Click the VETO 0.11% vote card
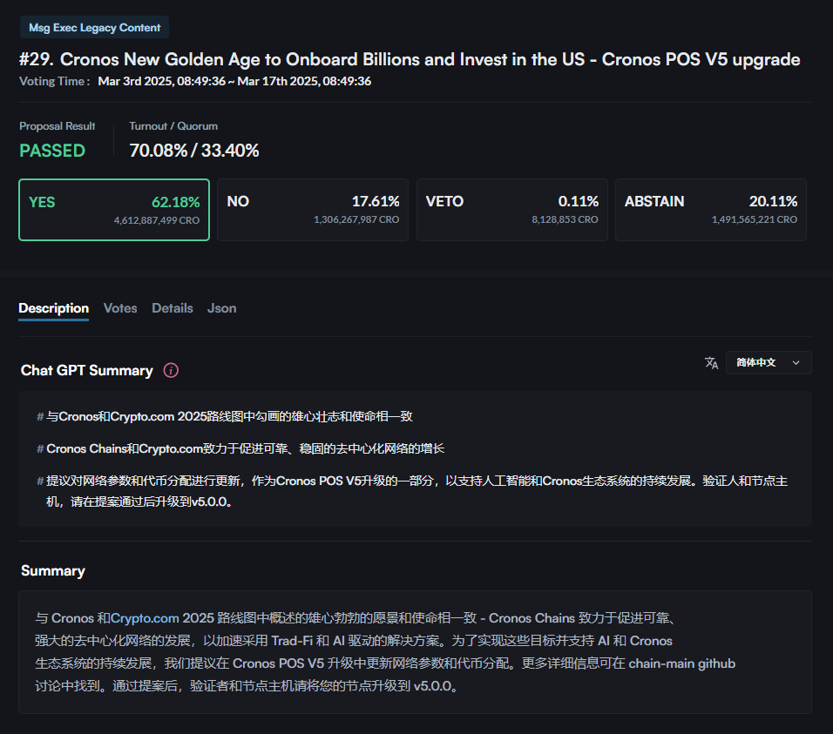Image resolution: width=833 pixels, height=734 pixels. pos(511,210)
